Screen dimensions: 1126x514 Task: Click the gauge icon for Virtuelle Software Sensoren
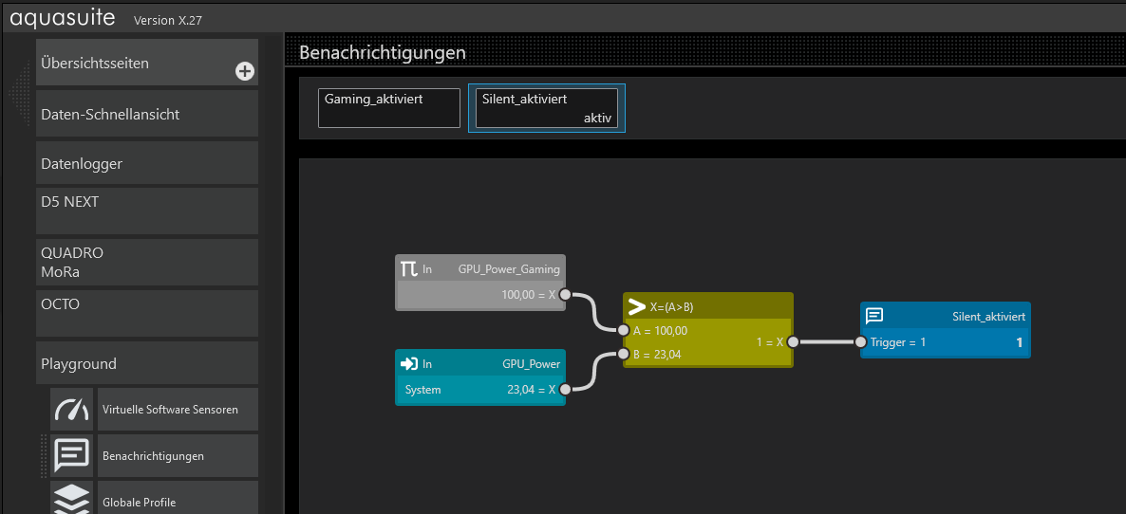pyautogui.click(x=72, y=410)
